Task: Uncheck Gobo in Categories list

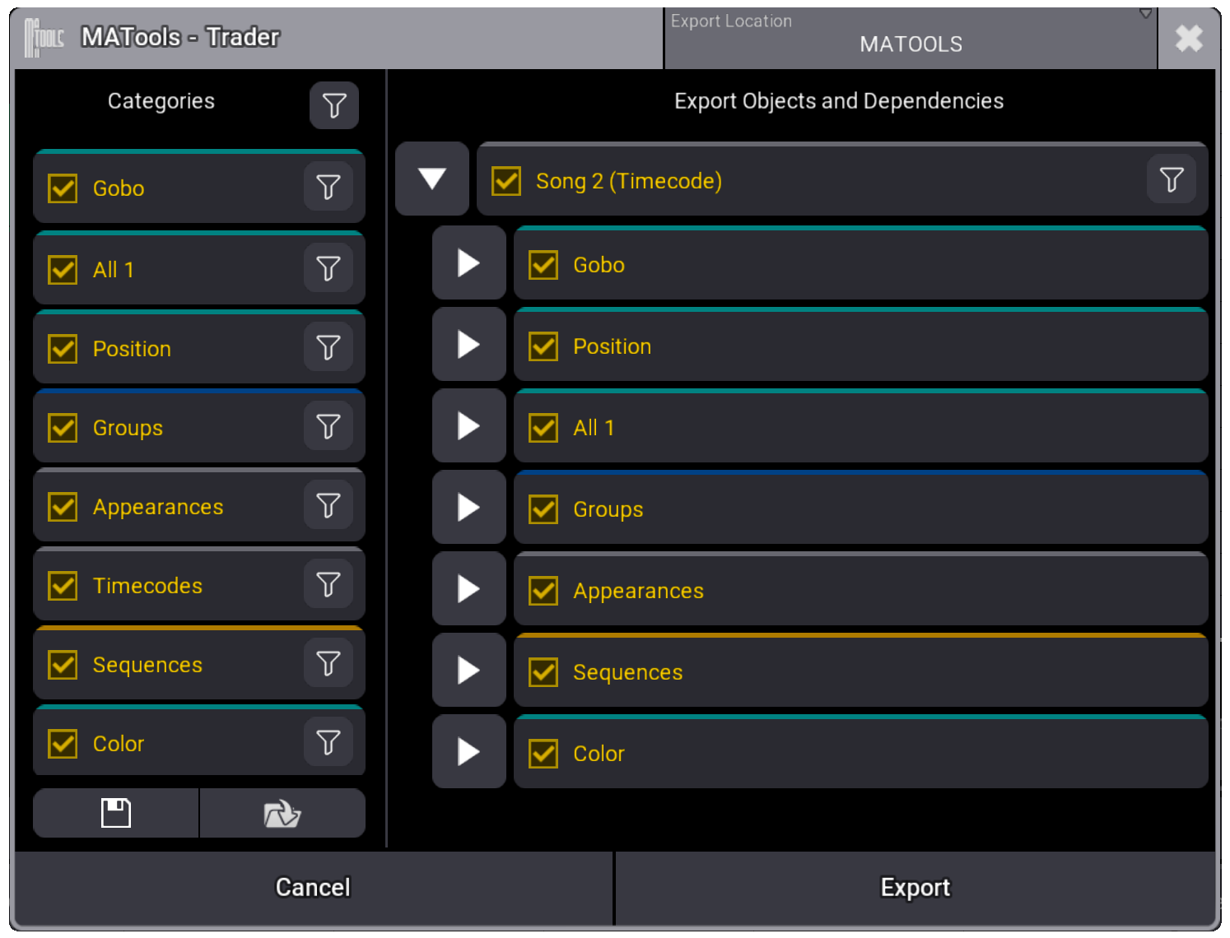Action: point(63,188)
